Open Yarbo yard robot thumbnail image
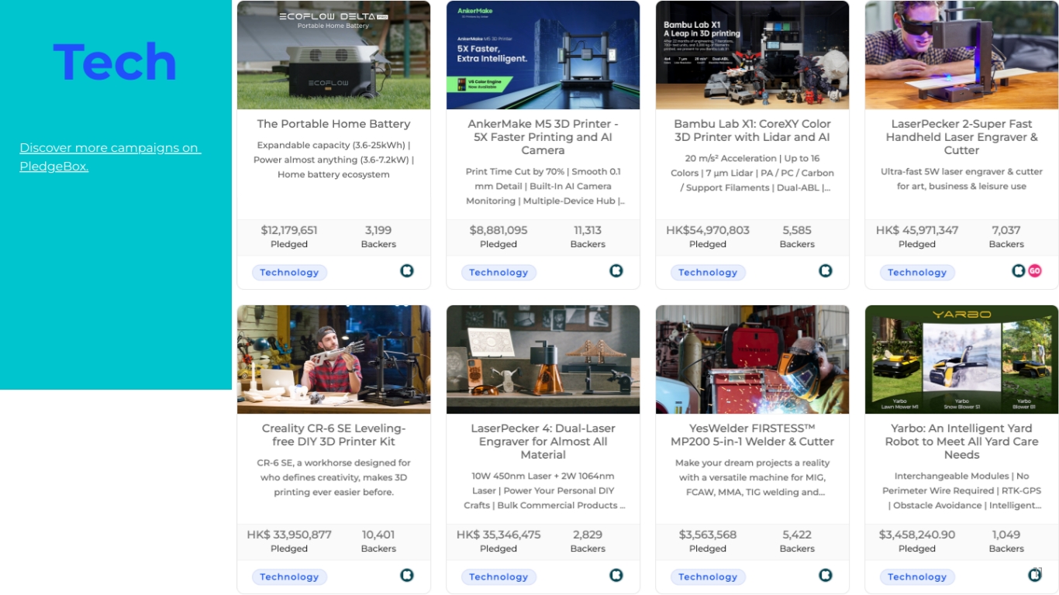 coord(962,359)
